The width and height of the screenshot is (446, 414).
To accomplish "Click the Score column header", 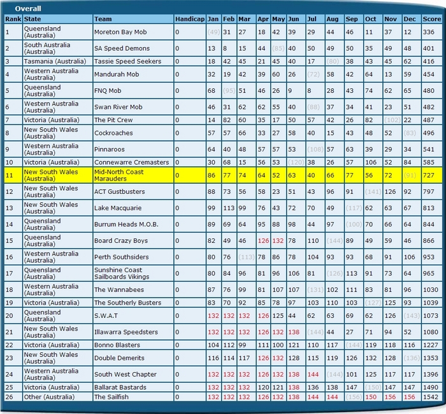I will coord(432,19).
